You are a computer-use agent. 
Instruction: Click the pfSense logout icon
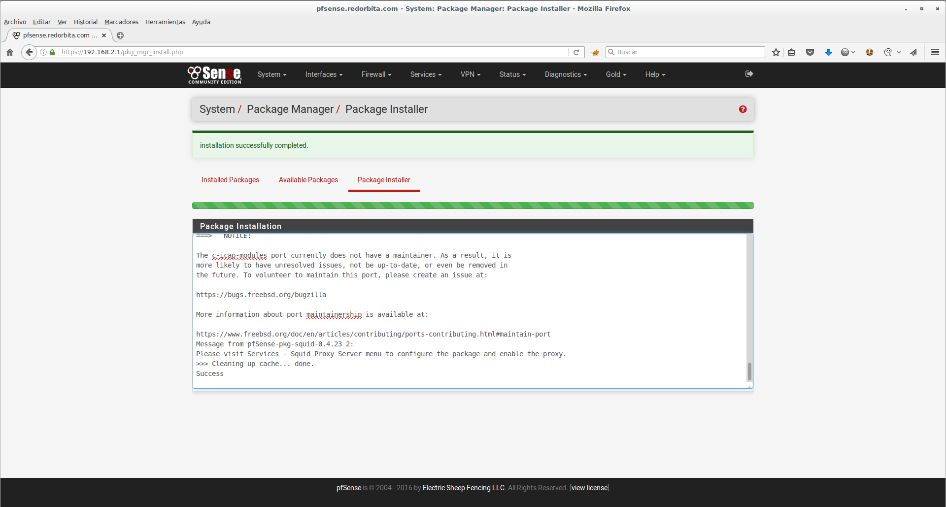(749, 74)
